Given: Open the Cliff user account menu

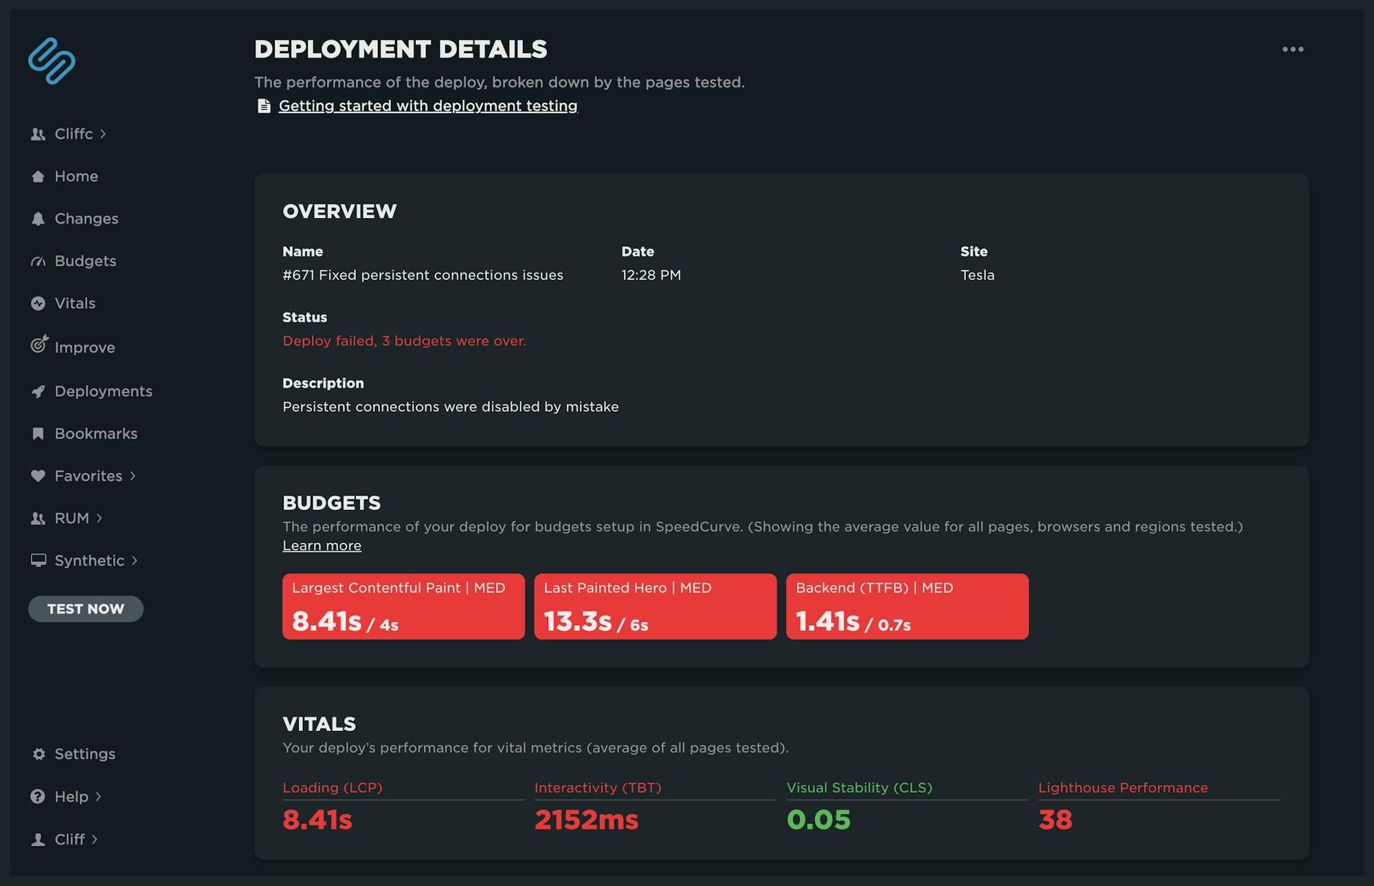Looking at the screenshot, I should coord(69,839).
